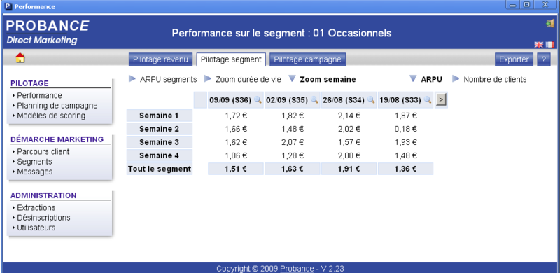Click the 0,18 € cell
This screenshot has width=560, height=273.
click(406, 129)
